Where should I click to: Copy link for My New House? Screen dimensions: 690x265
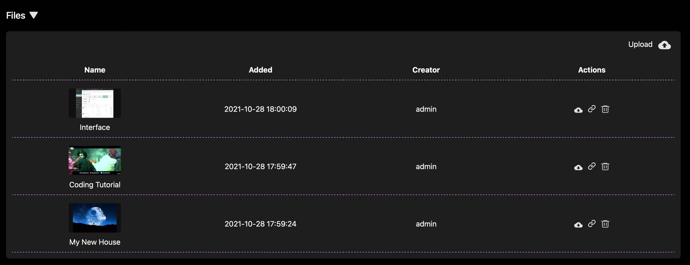[x=592, y=224]
